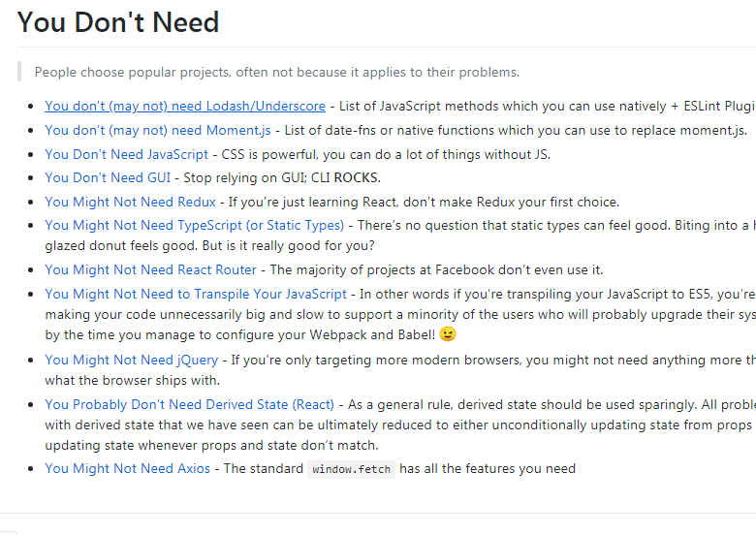The width and height of the screenshot is (756, 535).
Task: Click the window.fetch code snippet
Action: point(351,469)
